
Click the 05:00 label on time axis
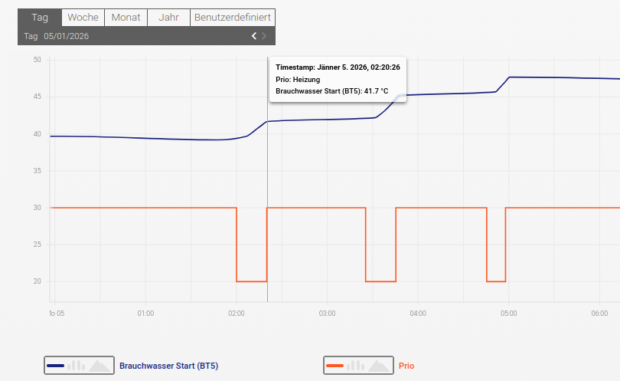[x=509, y=314]
